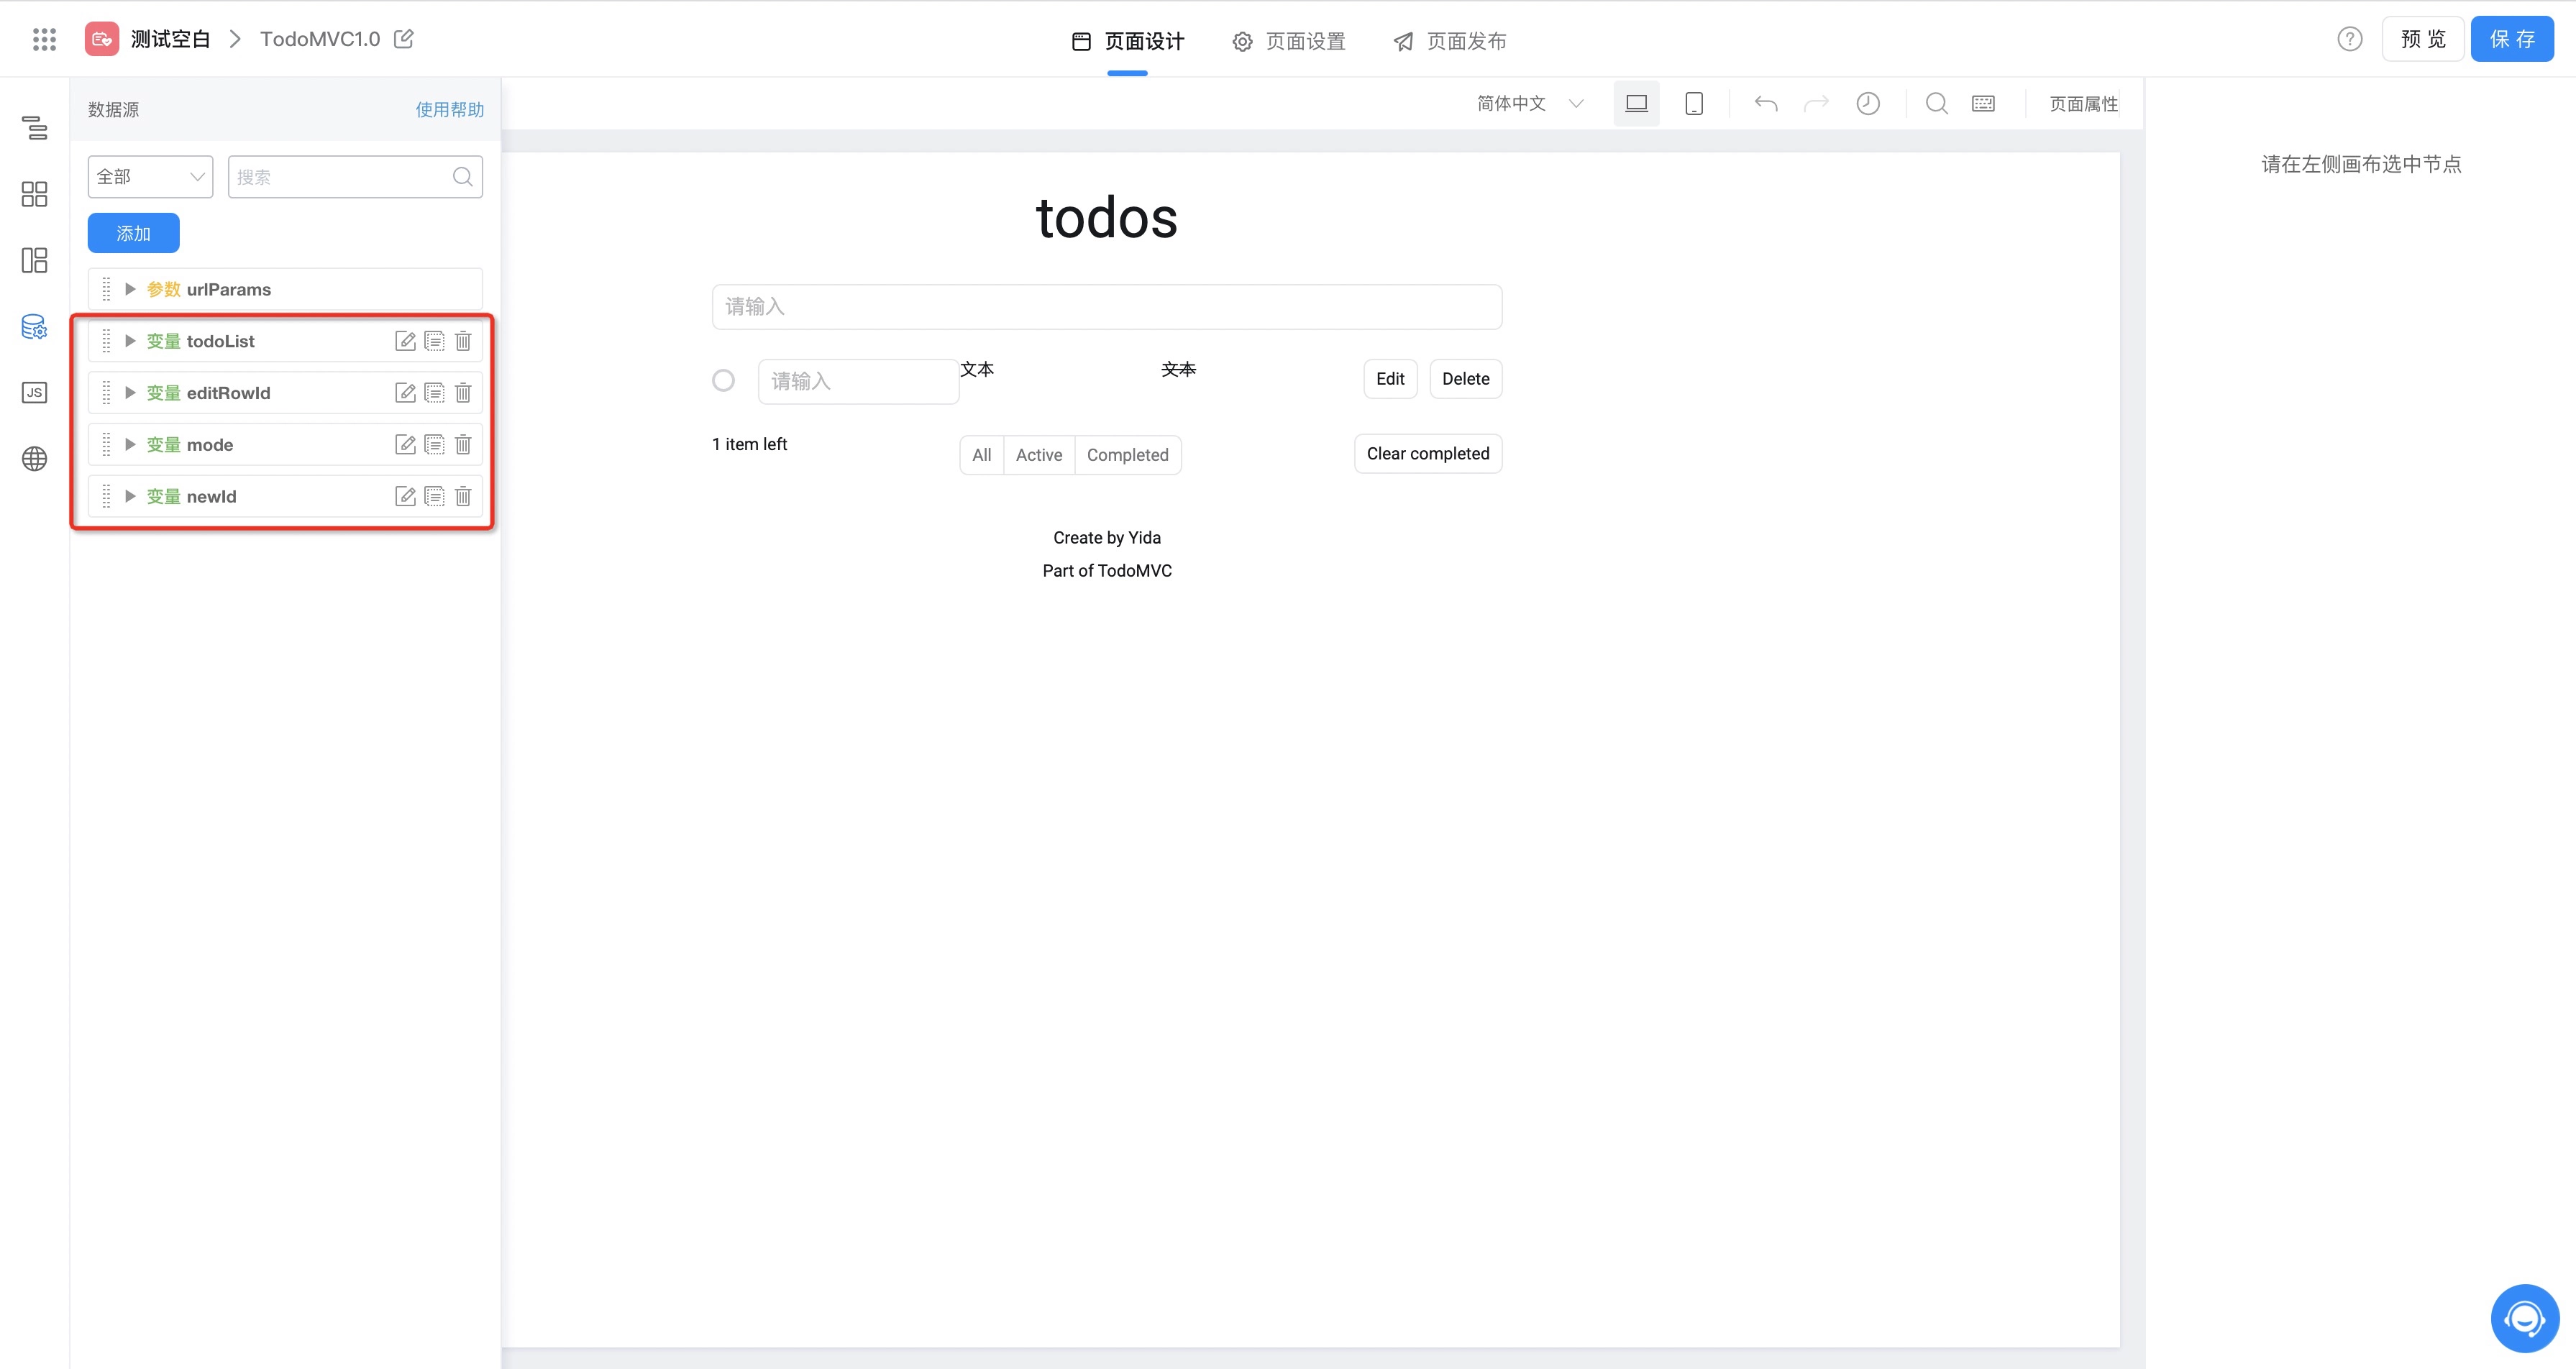Expand the todoList variable tree node
Screen dimensions: 2576x1369
coord(130,341)
